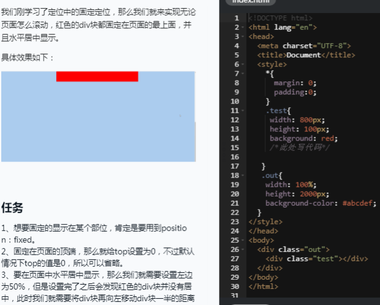Click the 'width: 100%;' code line

click(291, 185)
